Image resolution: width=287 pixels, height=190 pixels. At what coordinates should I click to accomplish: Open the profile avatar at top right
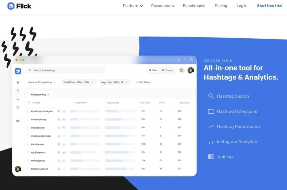191,70
